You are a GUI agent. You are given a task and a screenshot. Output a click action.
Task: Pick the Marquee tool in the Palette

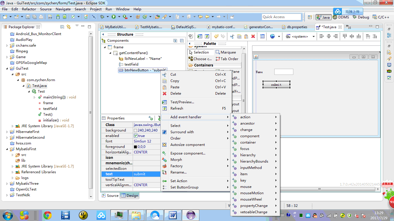tap(226, 52)
